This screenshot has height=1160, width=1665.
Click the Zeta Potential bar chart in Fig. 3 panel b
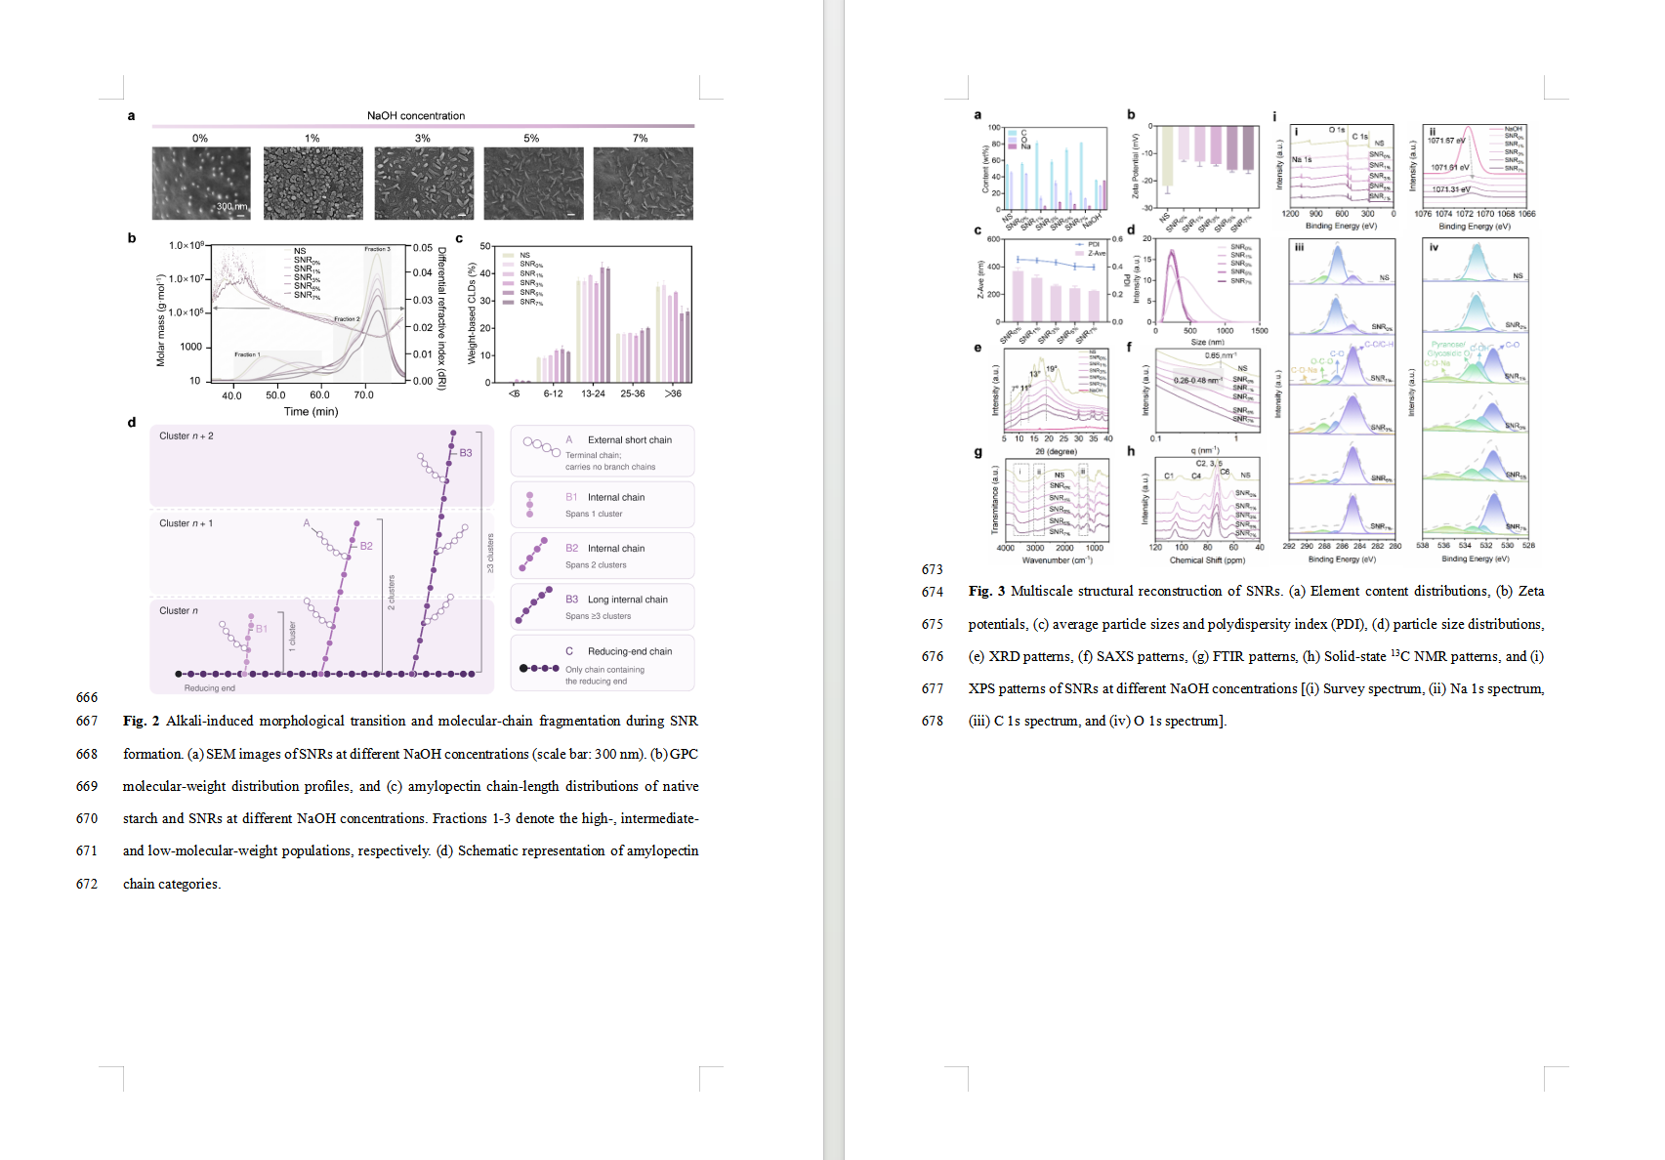1207,166
